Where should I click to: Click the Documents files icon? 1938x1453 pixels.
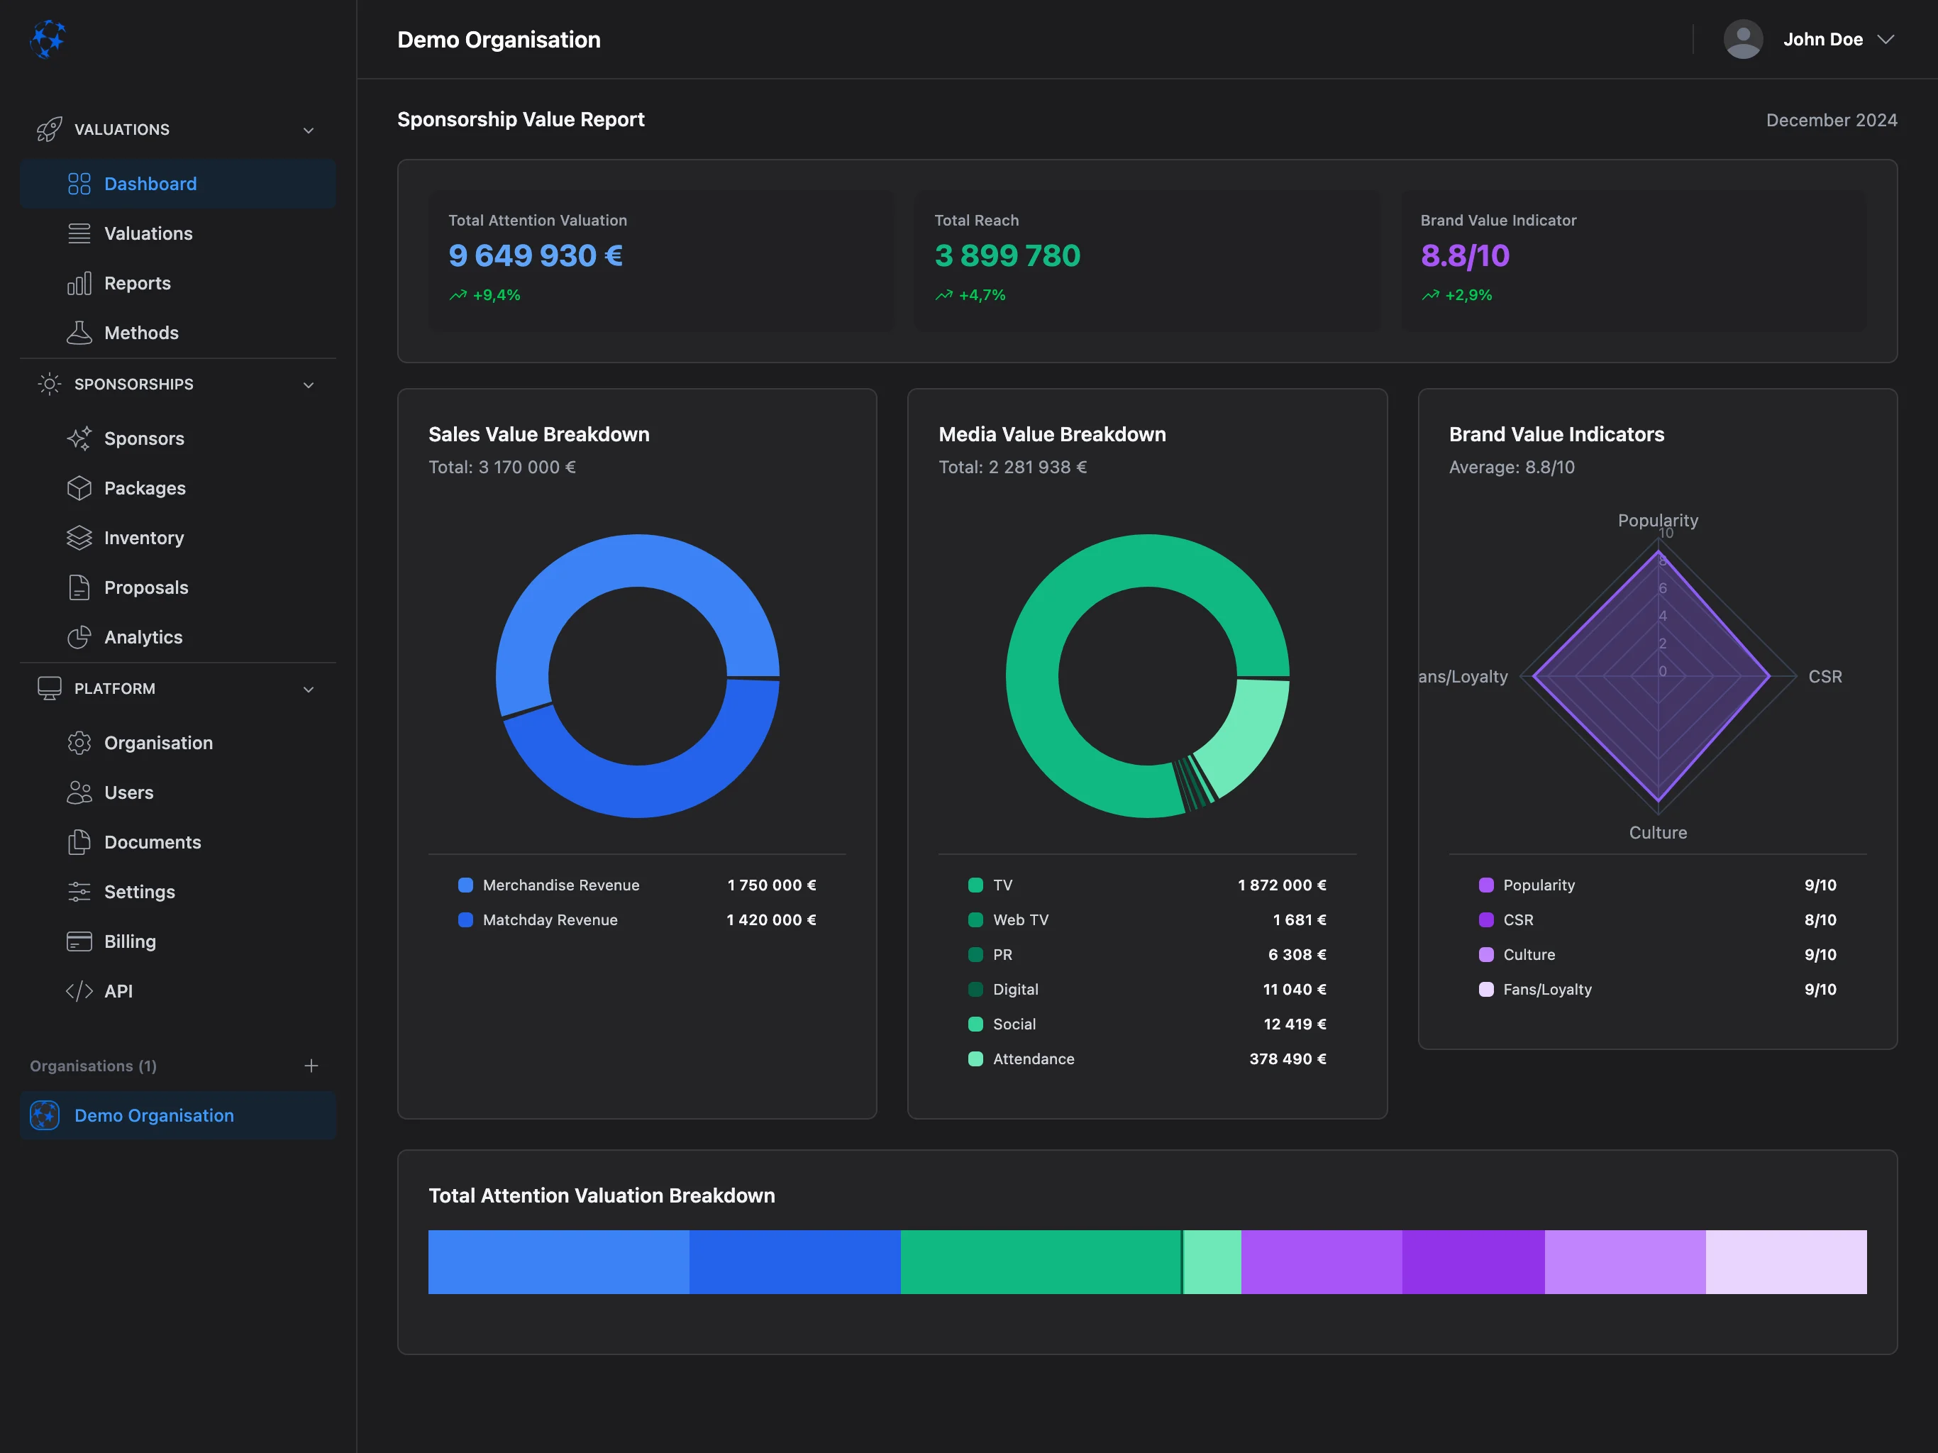[79, 842]
